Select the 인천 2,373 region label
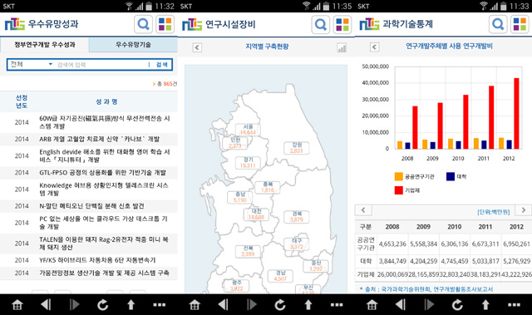 235,143
